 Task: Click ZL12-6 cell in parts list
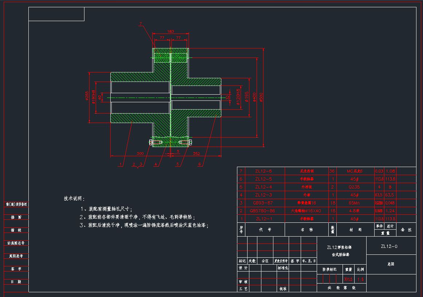pyautogui.click(x=264, y=171)
